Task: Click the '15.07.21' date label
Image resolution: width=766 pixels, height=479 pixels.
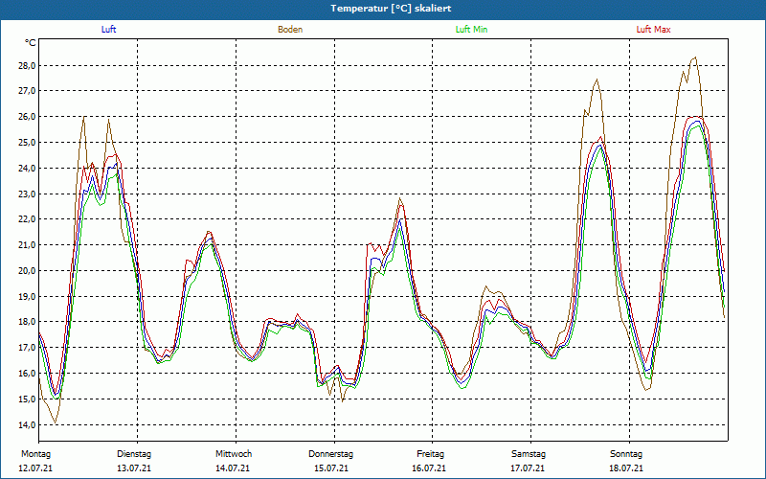Action: coord(331,468)
